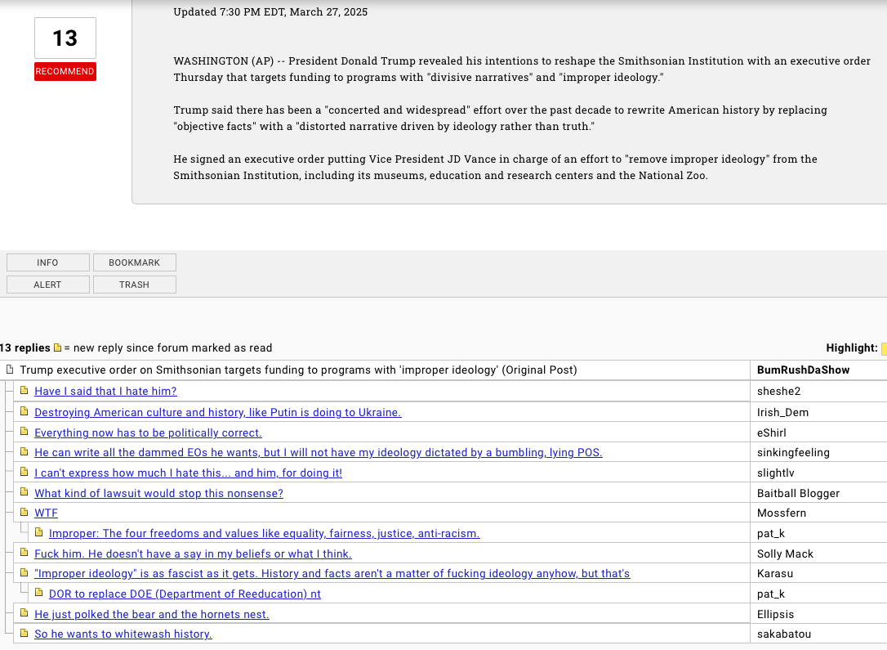This screenshot has width=887, height=650.
Task: Click author name sheshe2
Action: point(779,392)
